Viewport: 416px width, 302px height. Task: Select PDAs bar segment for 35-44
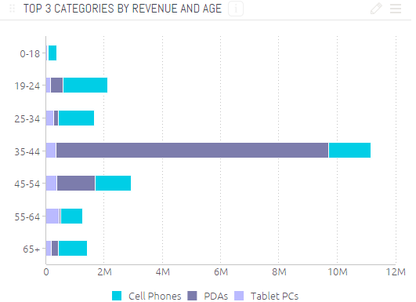193,150
